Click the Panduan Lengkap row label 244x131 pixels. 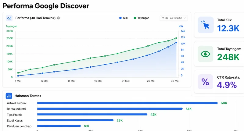tap(19, 126)
